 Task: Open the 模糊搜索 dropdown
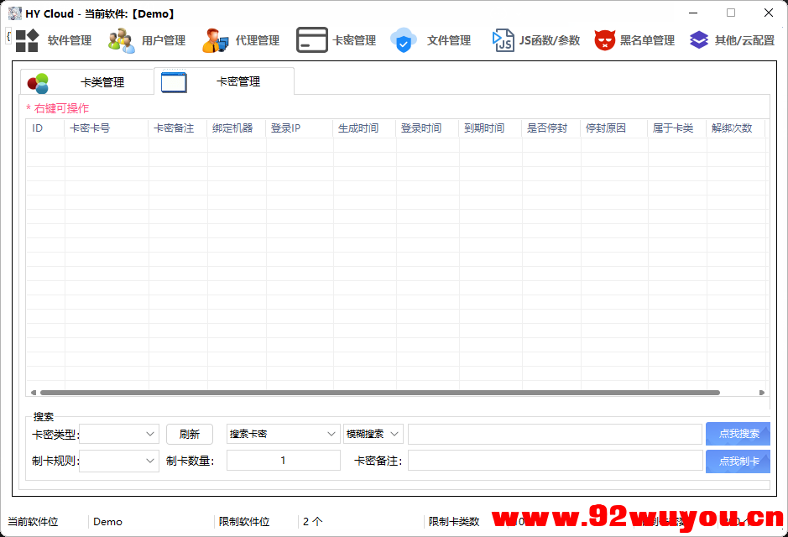[373, 434]
